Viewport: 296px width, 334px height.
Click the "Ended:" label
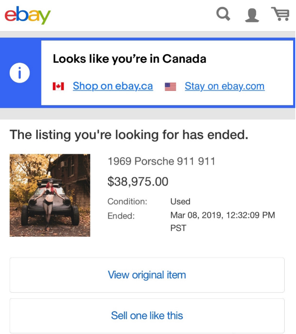(121, 216)
